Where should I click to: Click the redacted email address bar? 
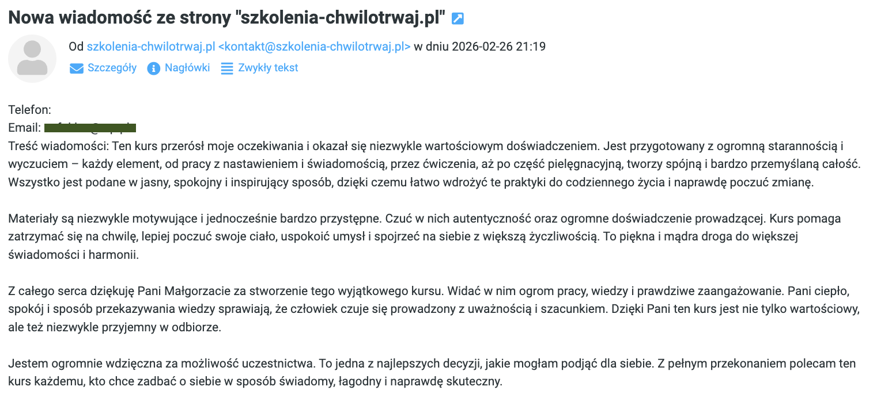(x=90, y=128)
